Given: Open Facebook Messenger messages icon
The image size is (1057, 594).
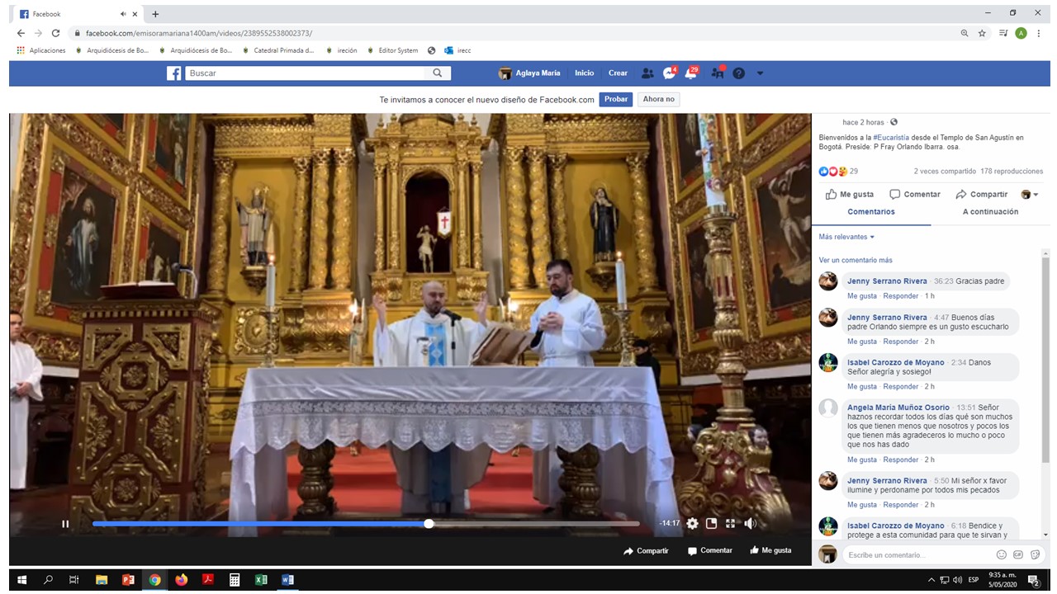Looking at the screenshot, I should point(670,73).
